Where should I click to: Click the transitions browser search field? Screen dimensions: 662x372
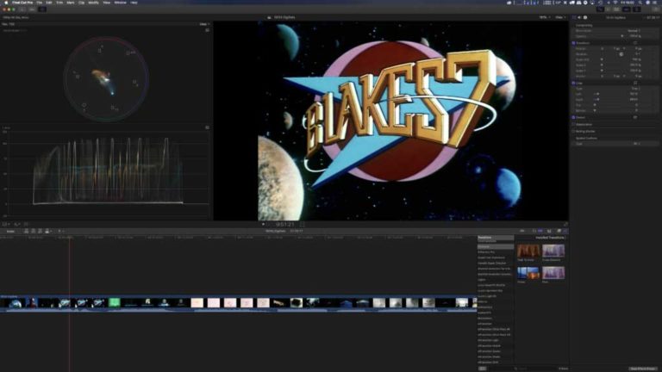(x=535, y=369)
